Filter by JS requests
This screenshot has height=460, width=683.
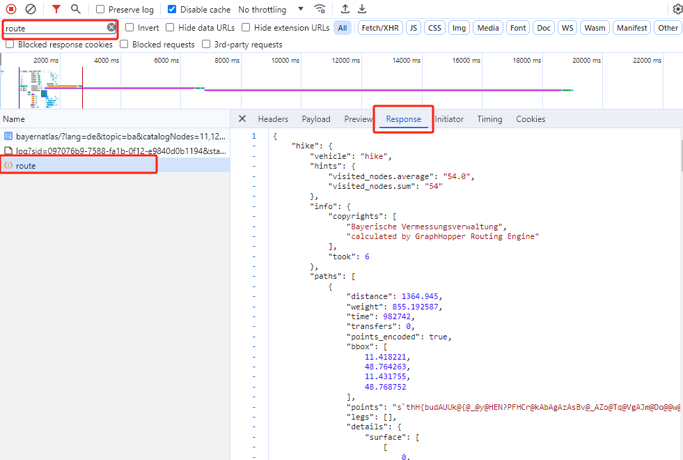413,28
